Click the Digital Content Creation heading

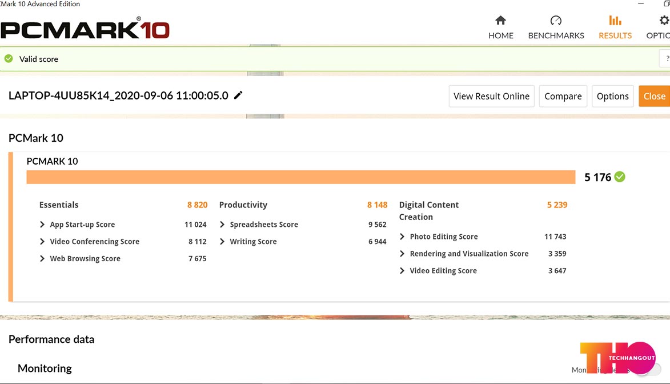[429, 211]
